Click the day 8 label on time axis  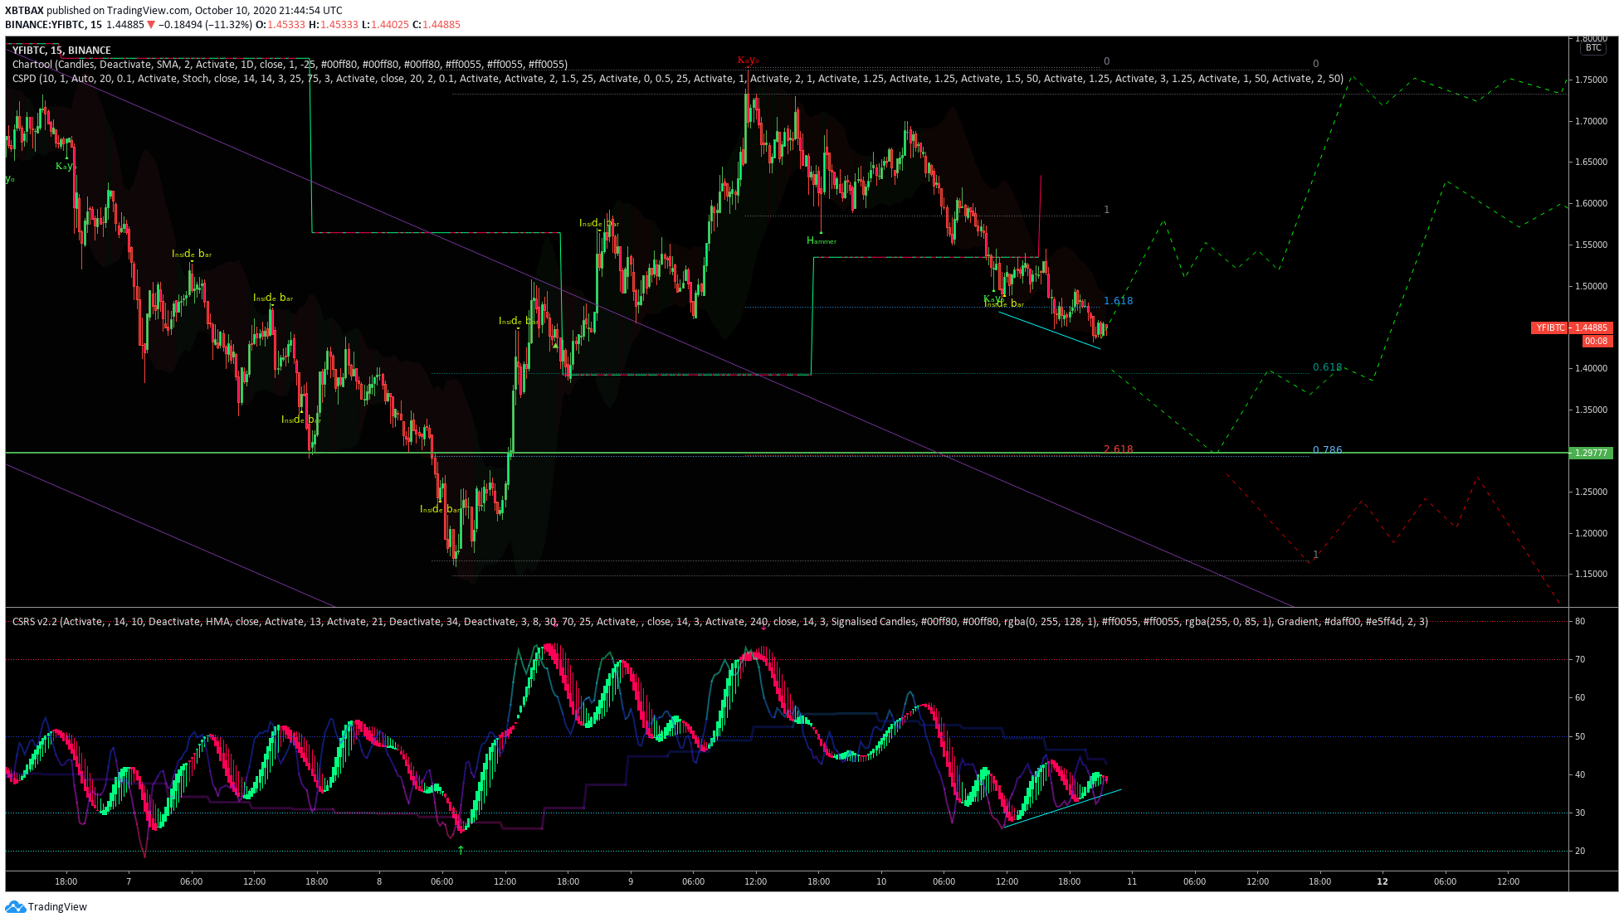[x=379, y=881]
